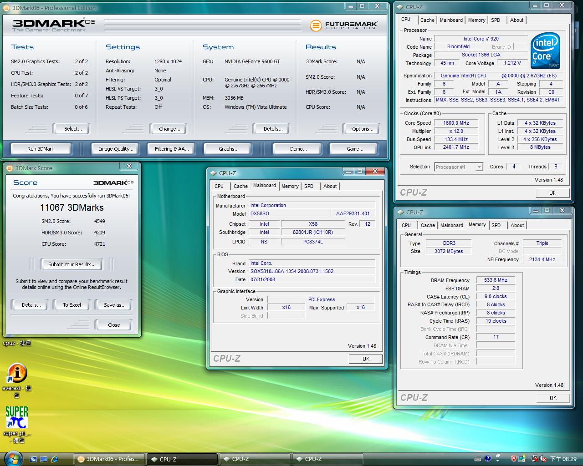The width and height of the screenshot is (583, 466).
Task: Click the BIOS date 07/31/2008 field
Action: [312, 279]
